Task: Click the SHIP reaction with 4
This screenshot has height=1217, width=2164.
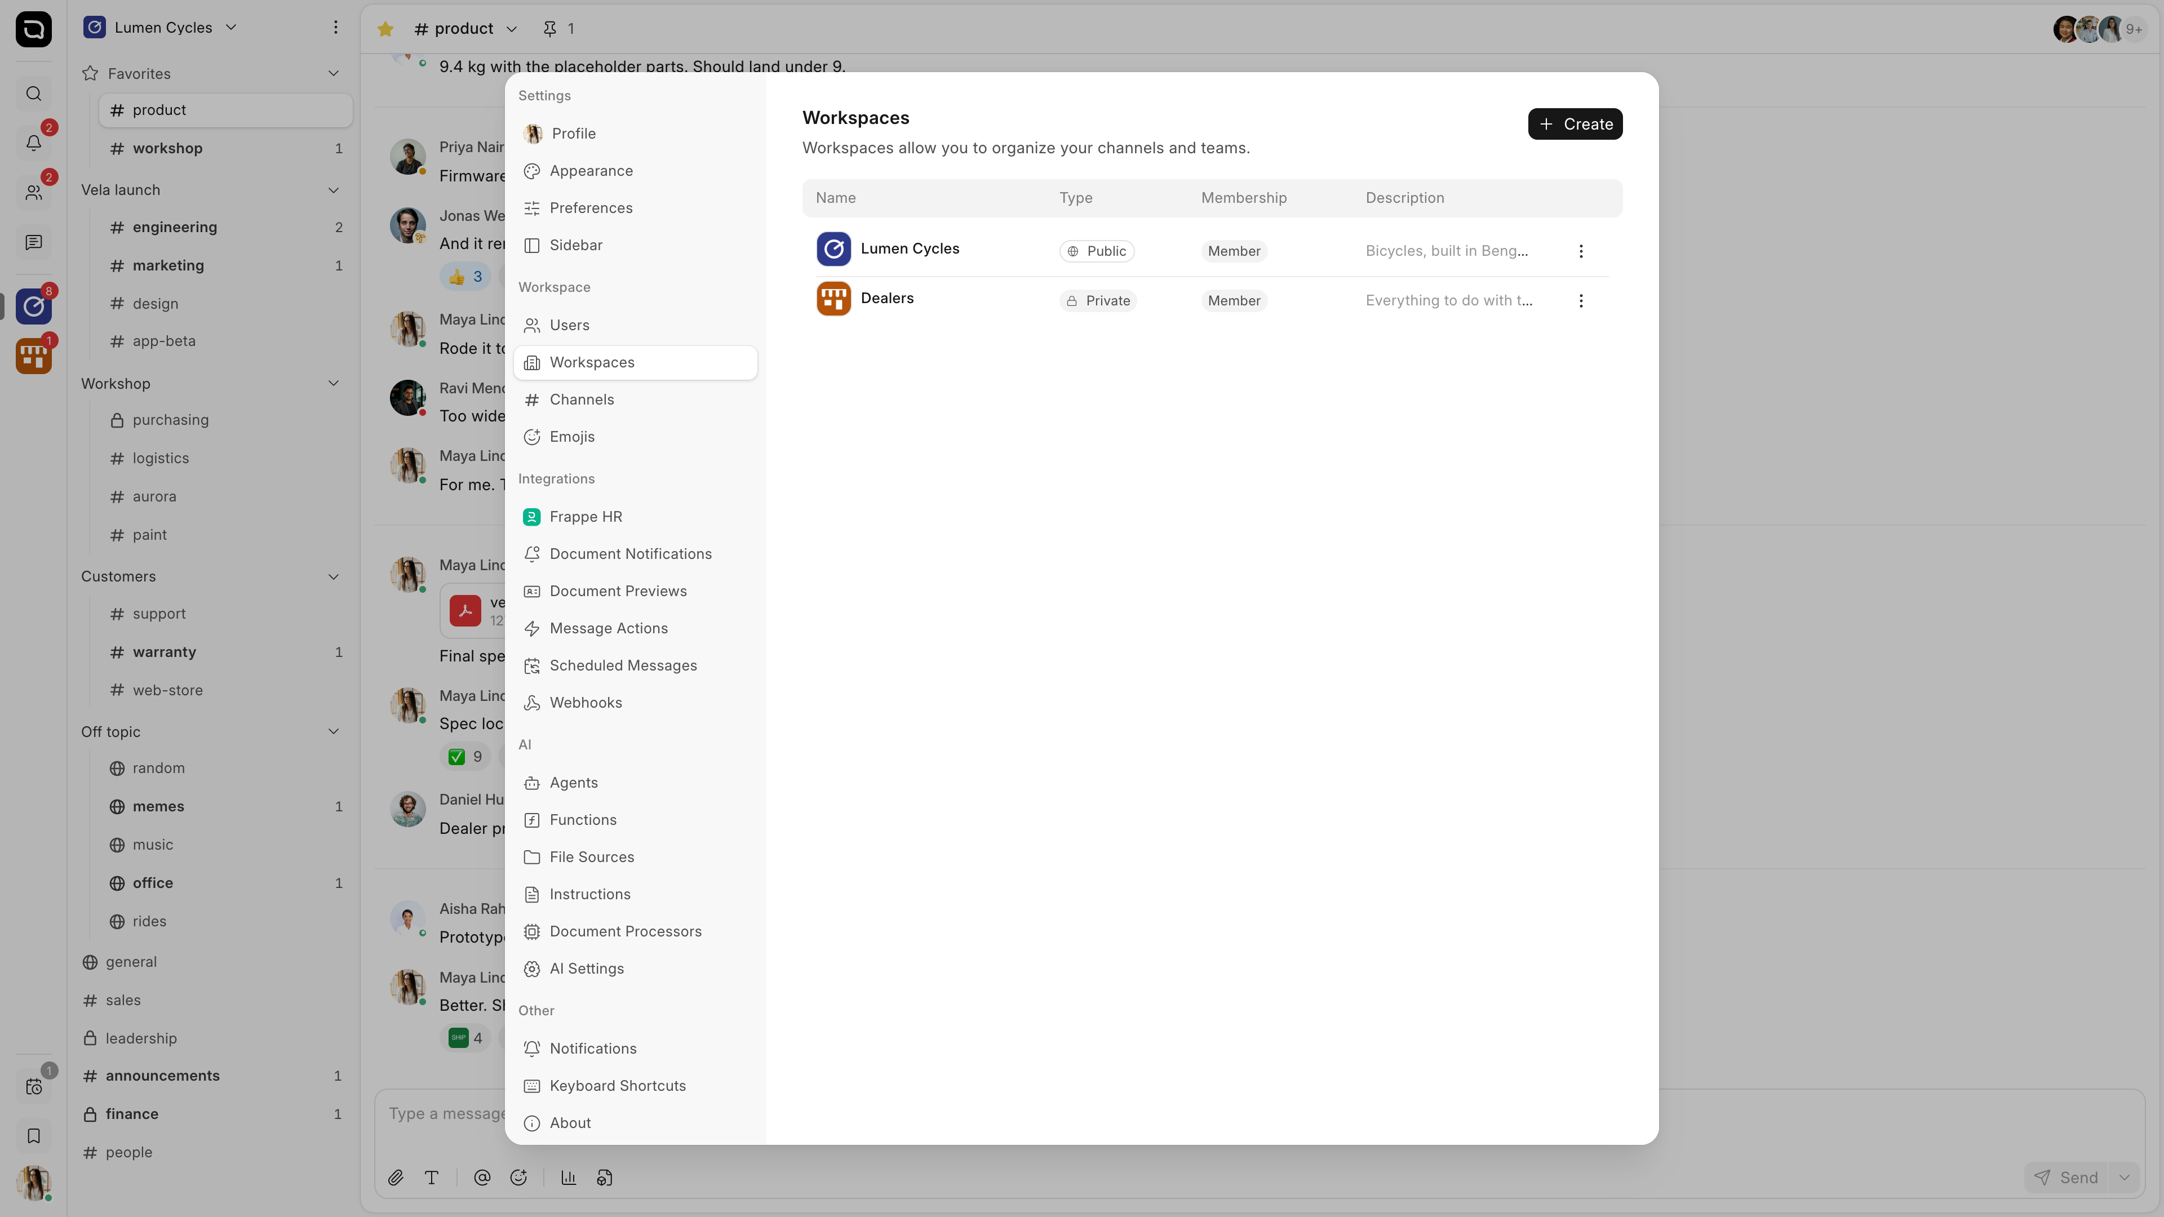Action: click(465, 1038)
